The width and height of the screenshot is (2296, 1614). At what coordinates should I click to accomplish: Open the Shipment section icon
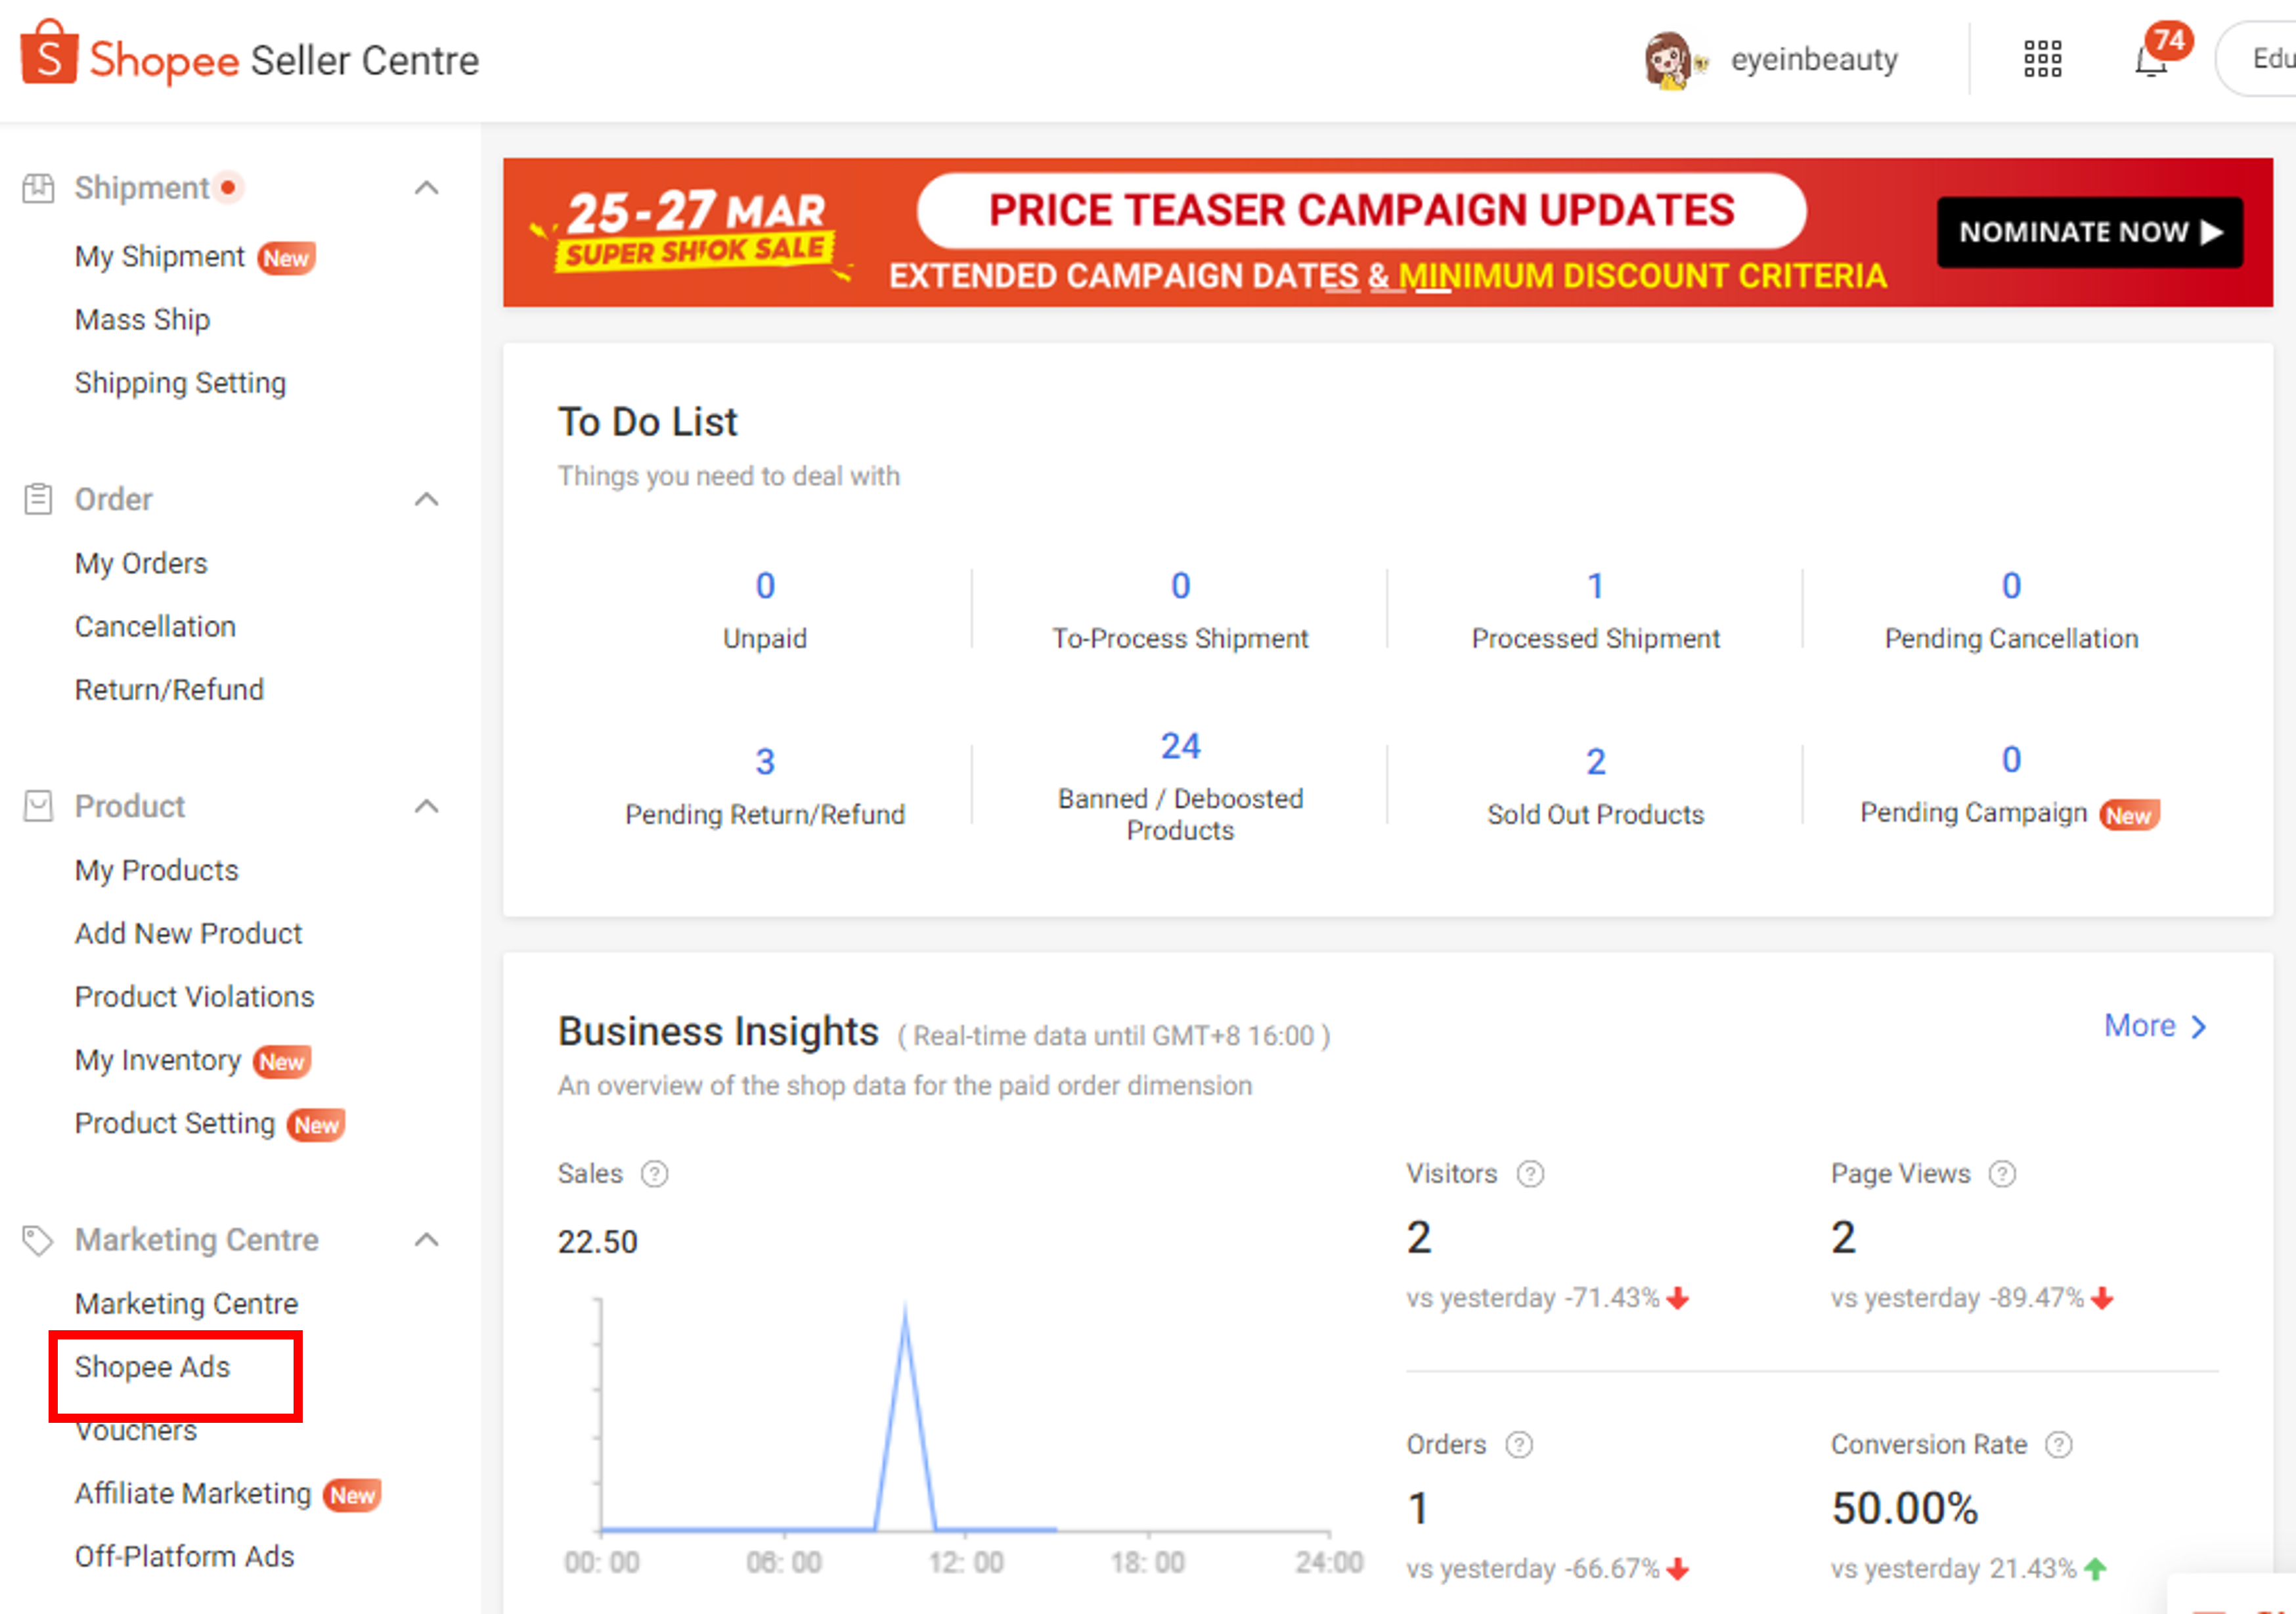40,187
